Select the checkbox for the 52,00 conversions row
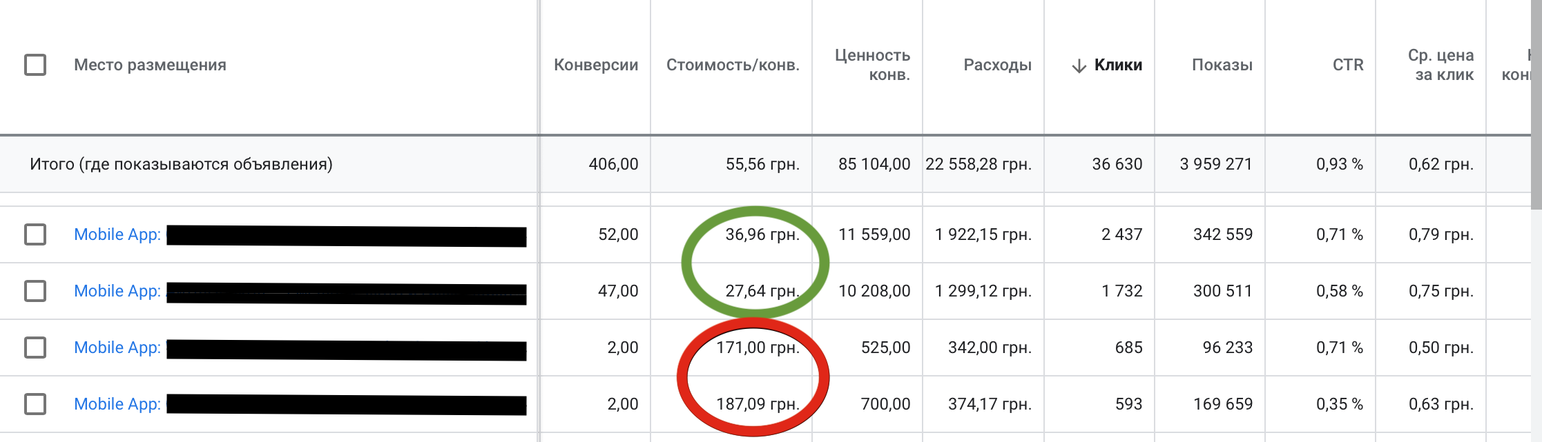 click(35, 234)
